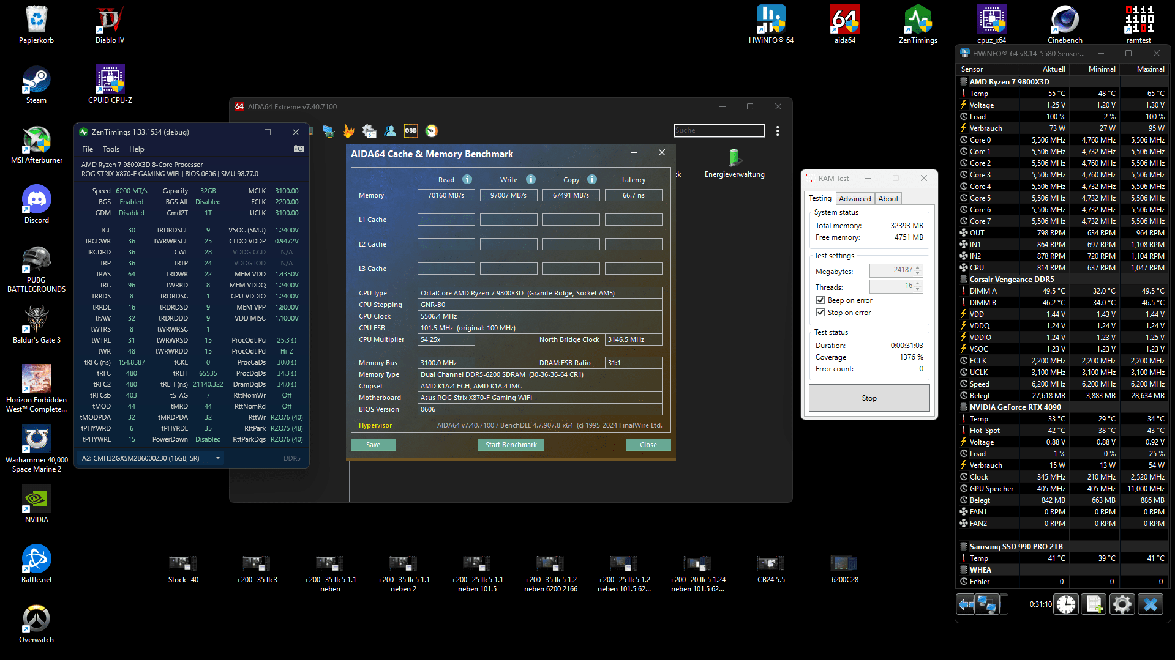Screen dimensions: 1175x660
Task: Select 'Stock -40' screenshot thumbnail
Action: coord(183,569)
